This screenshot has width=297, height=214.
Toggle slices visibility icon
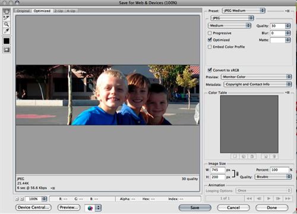[7, 50]
